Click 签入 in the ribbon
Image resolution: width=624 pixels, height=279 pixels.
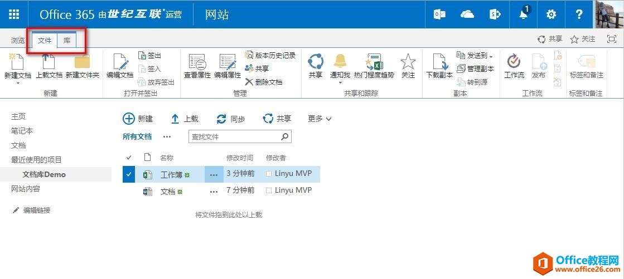(x=149, y=68)
